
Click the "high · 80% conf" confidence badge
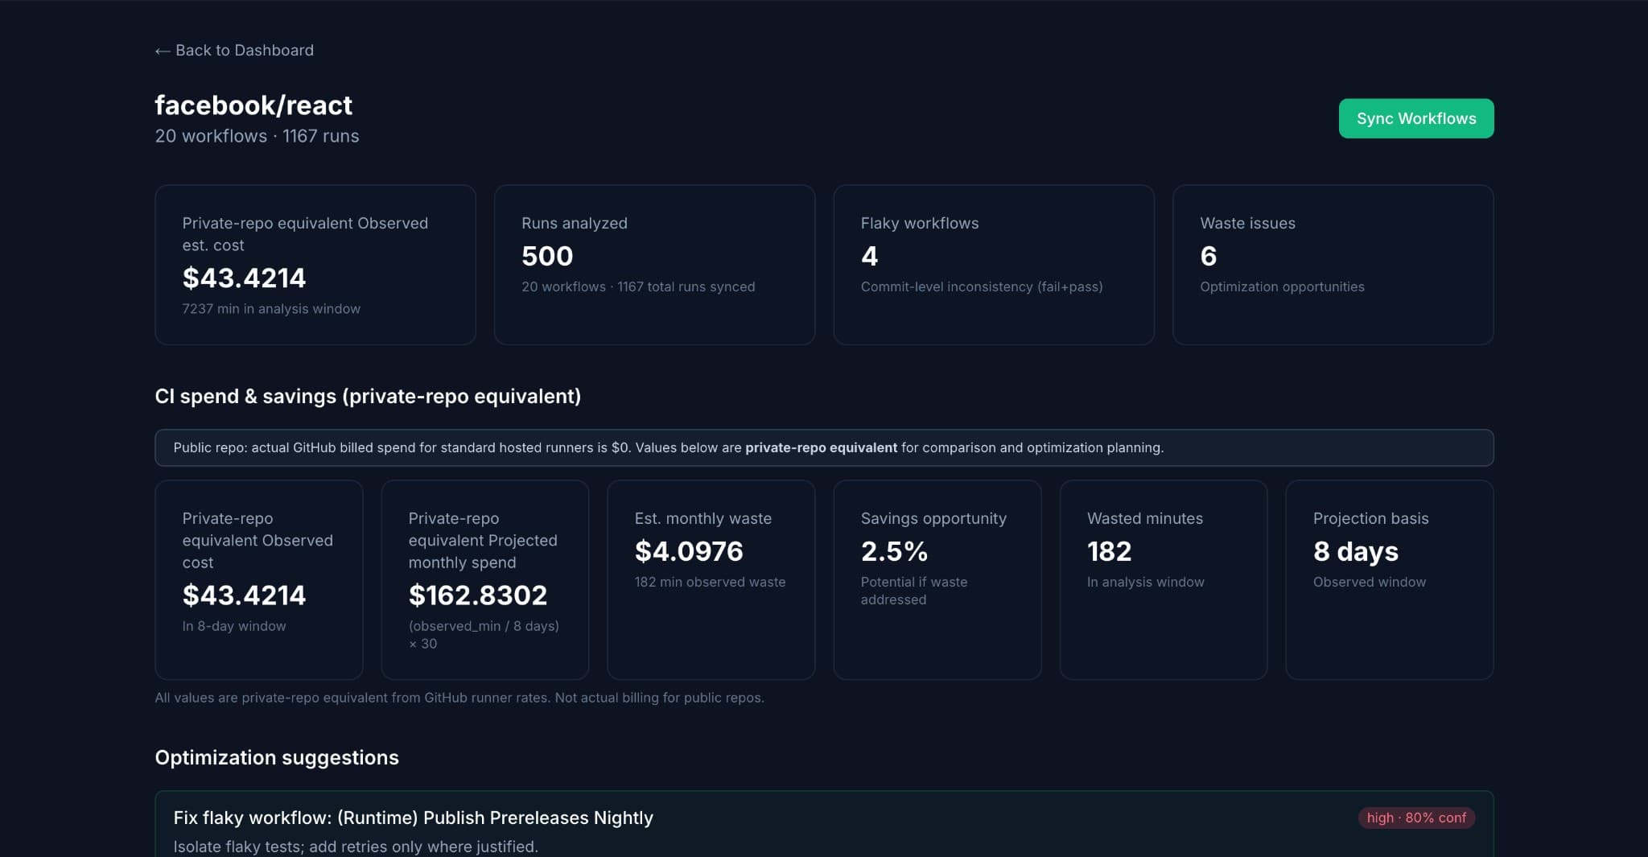(x=1416, y=818)
